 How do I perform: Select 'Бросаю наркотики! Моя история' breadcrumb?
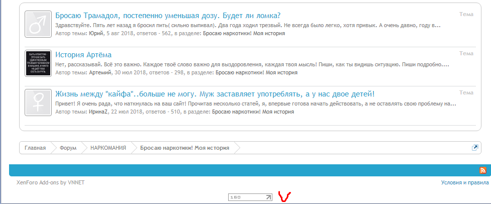click(185, 148)
